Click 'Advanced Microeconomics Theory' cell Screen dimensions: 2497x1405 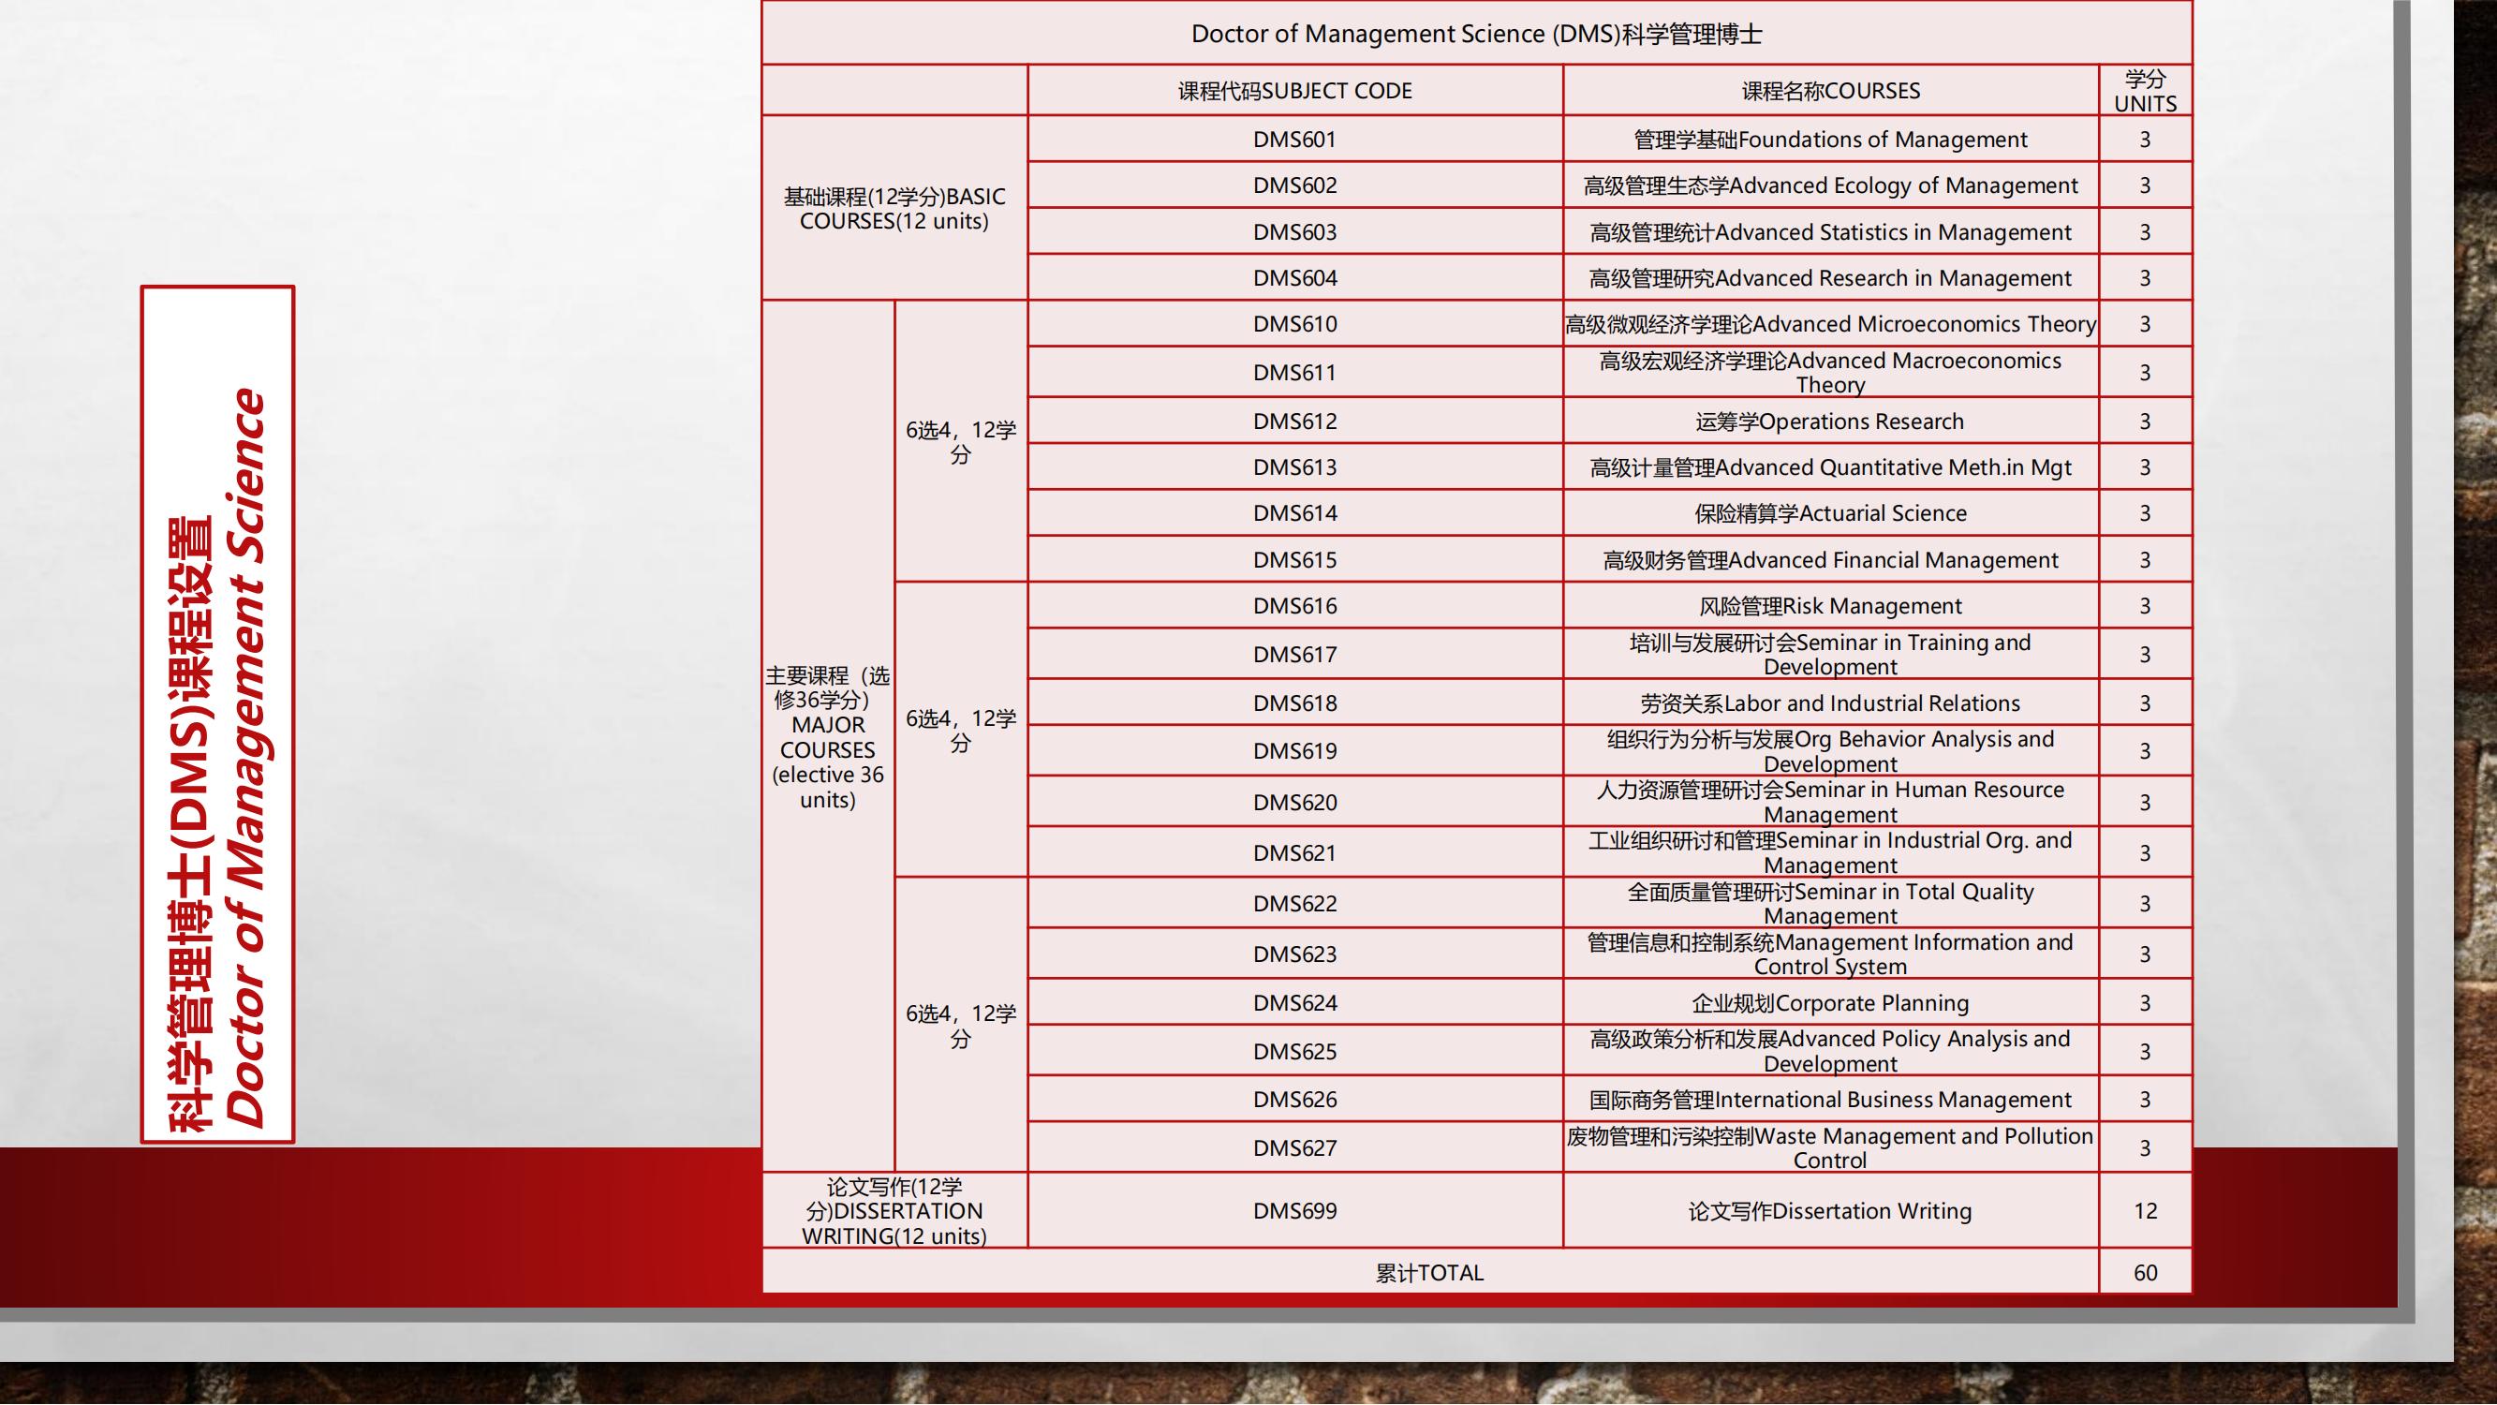tap(1830, 324)
